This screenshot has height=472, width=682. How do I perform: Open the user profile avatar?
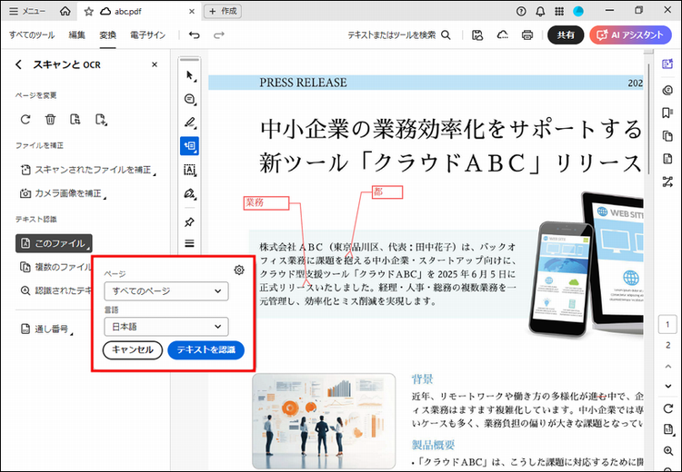(578, 12)
